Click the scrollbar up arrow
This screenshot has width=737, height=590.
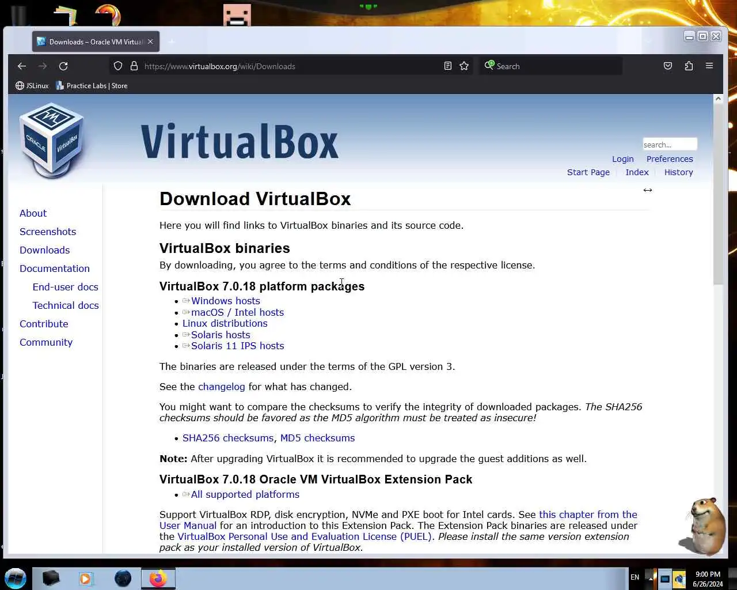click(x=718, y=99)
